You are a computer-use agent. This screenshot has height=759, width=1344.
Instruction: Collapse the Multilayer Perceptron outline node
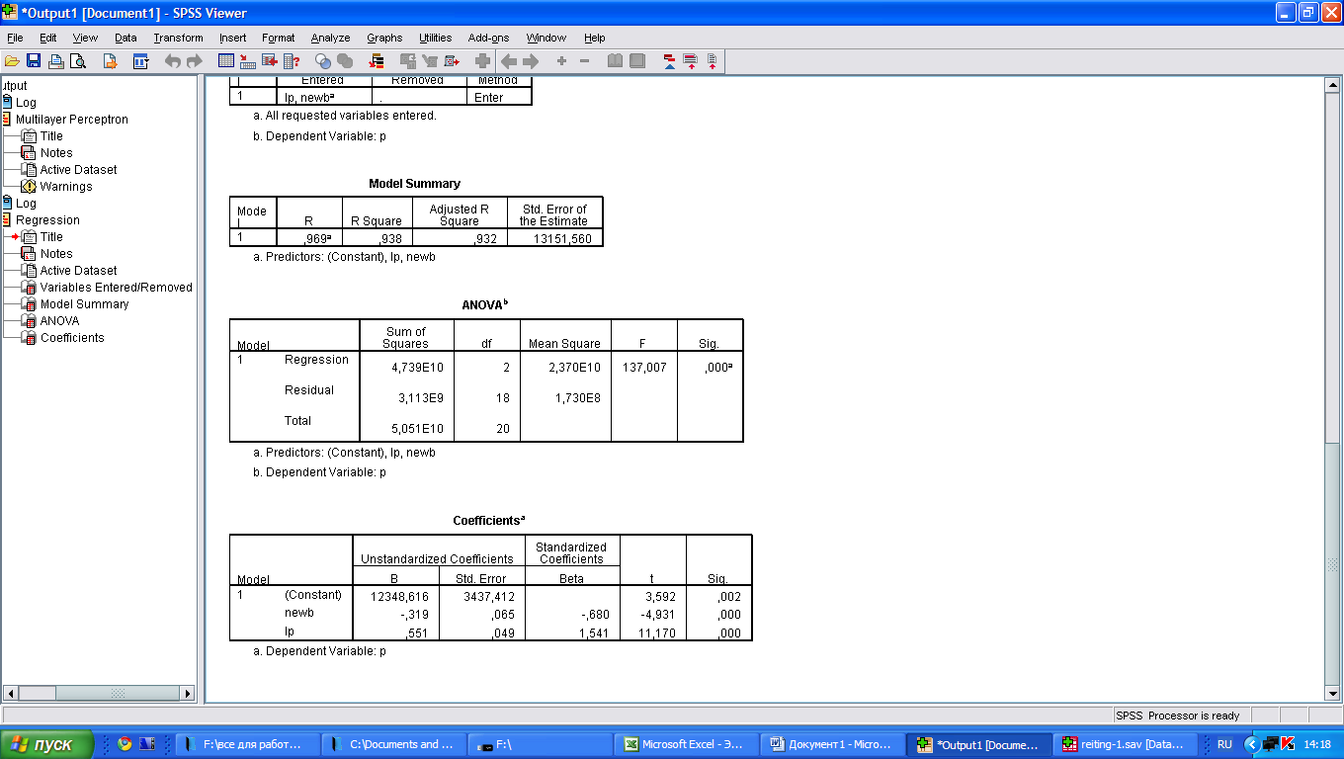[6, 120]
